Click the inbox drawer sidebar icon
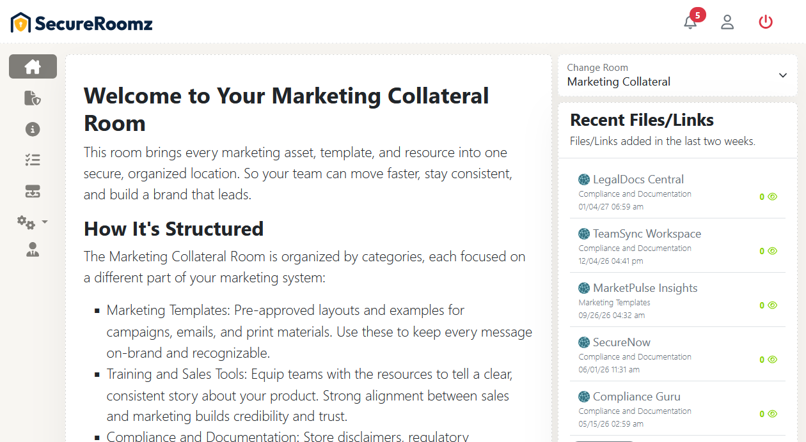 pos(33,191)
